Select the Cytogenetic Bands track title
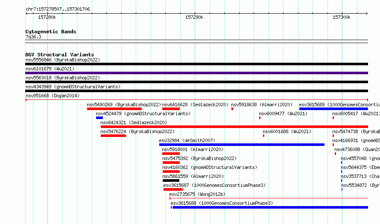The height and width of the screenshot is (224, 380). (x=51, y=32)
